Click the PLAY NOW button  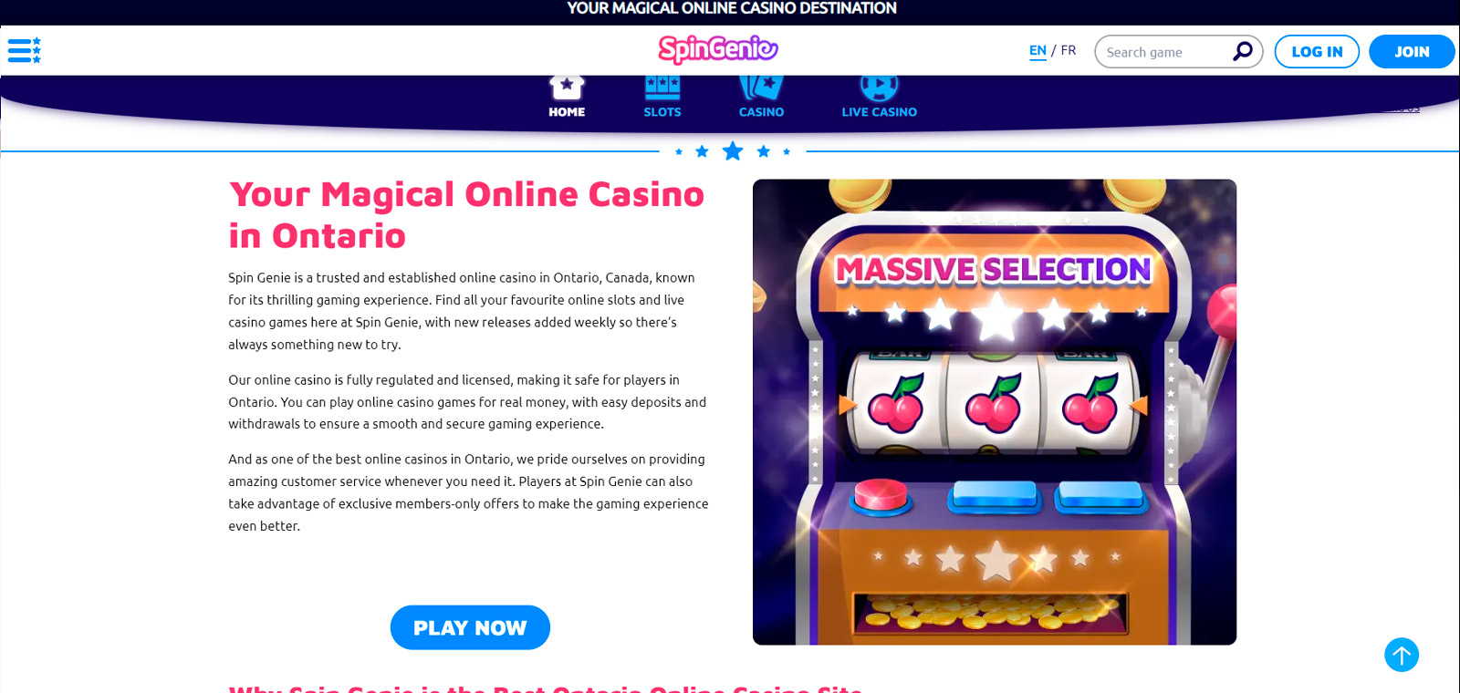(470, 627)
